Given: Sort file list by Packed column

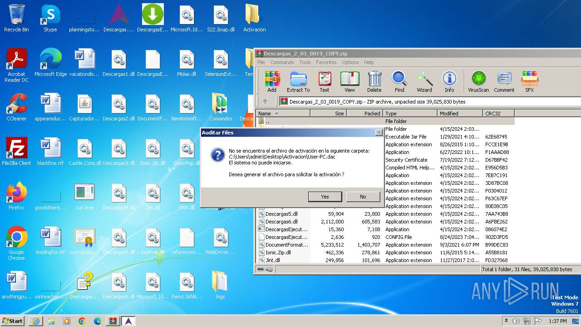Looking at the screenshot, I should point(364,114).
